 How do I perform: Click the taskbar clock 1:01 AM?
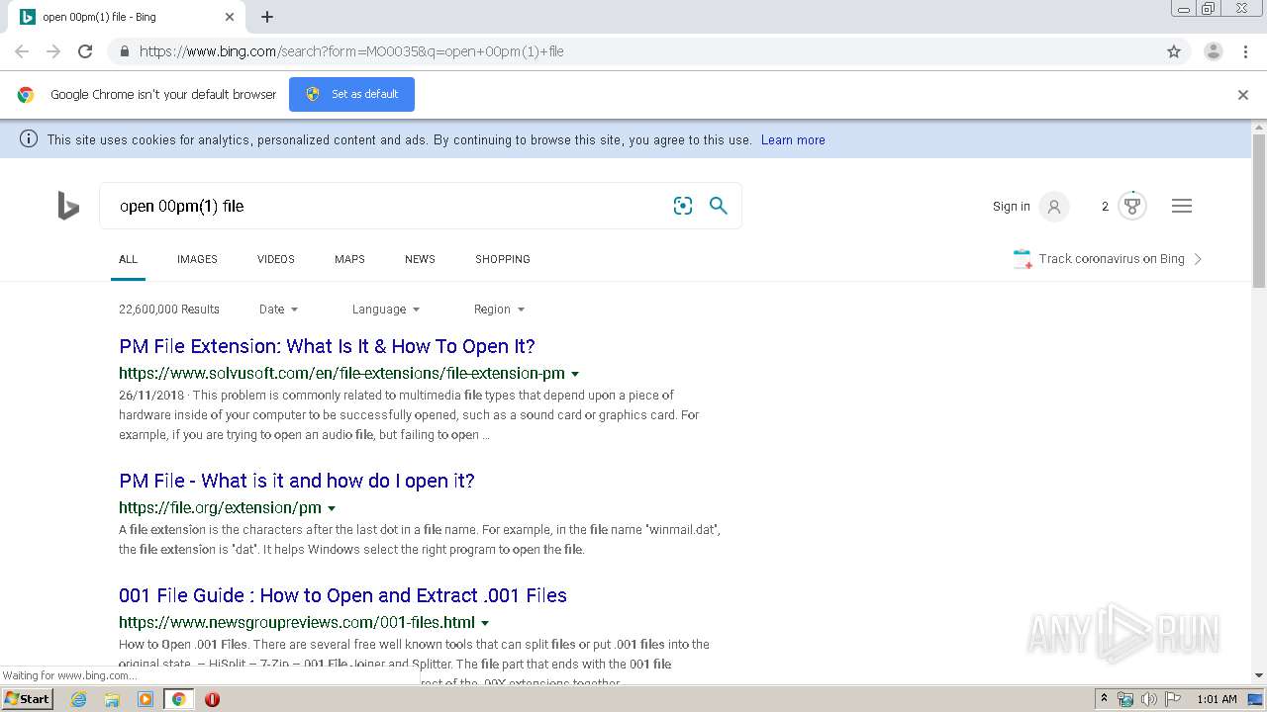click(x=1217, y=699)
